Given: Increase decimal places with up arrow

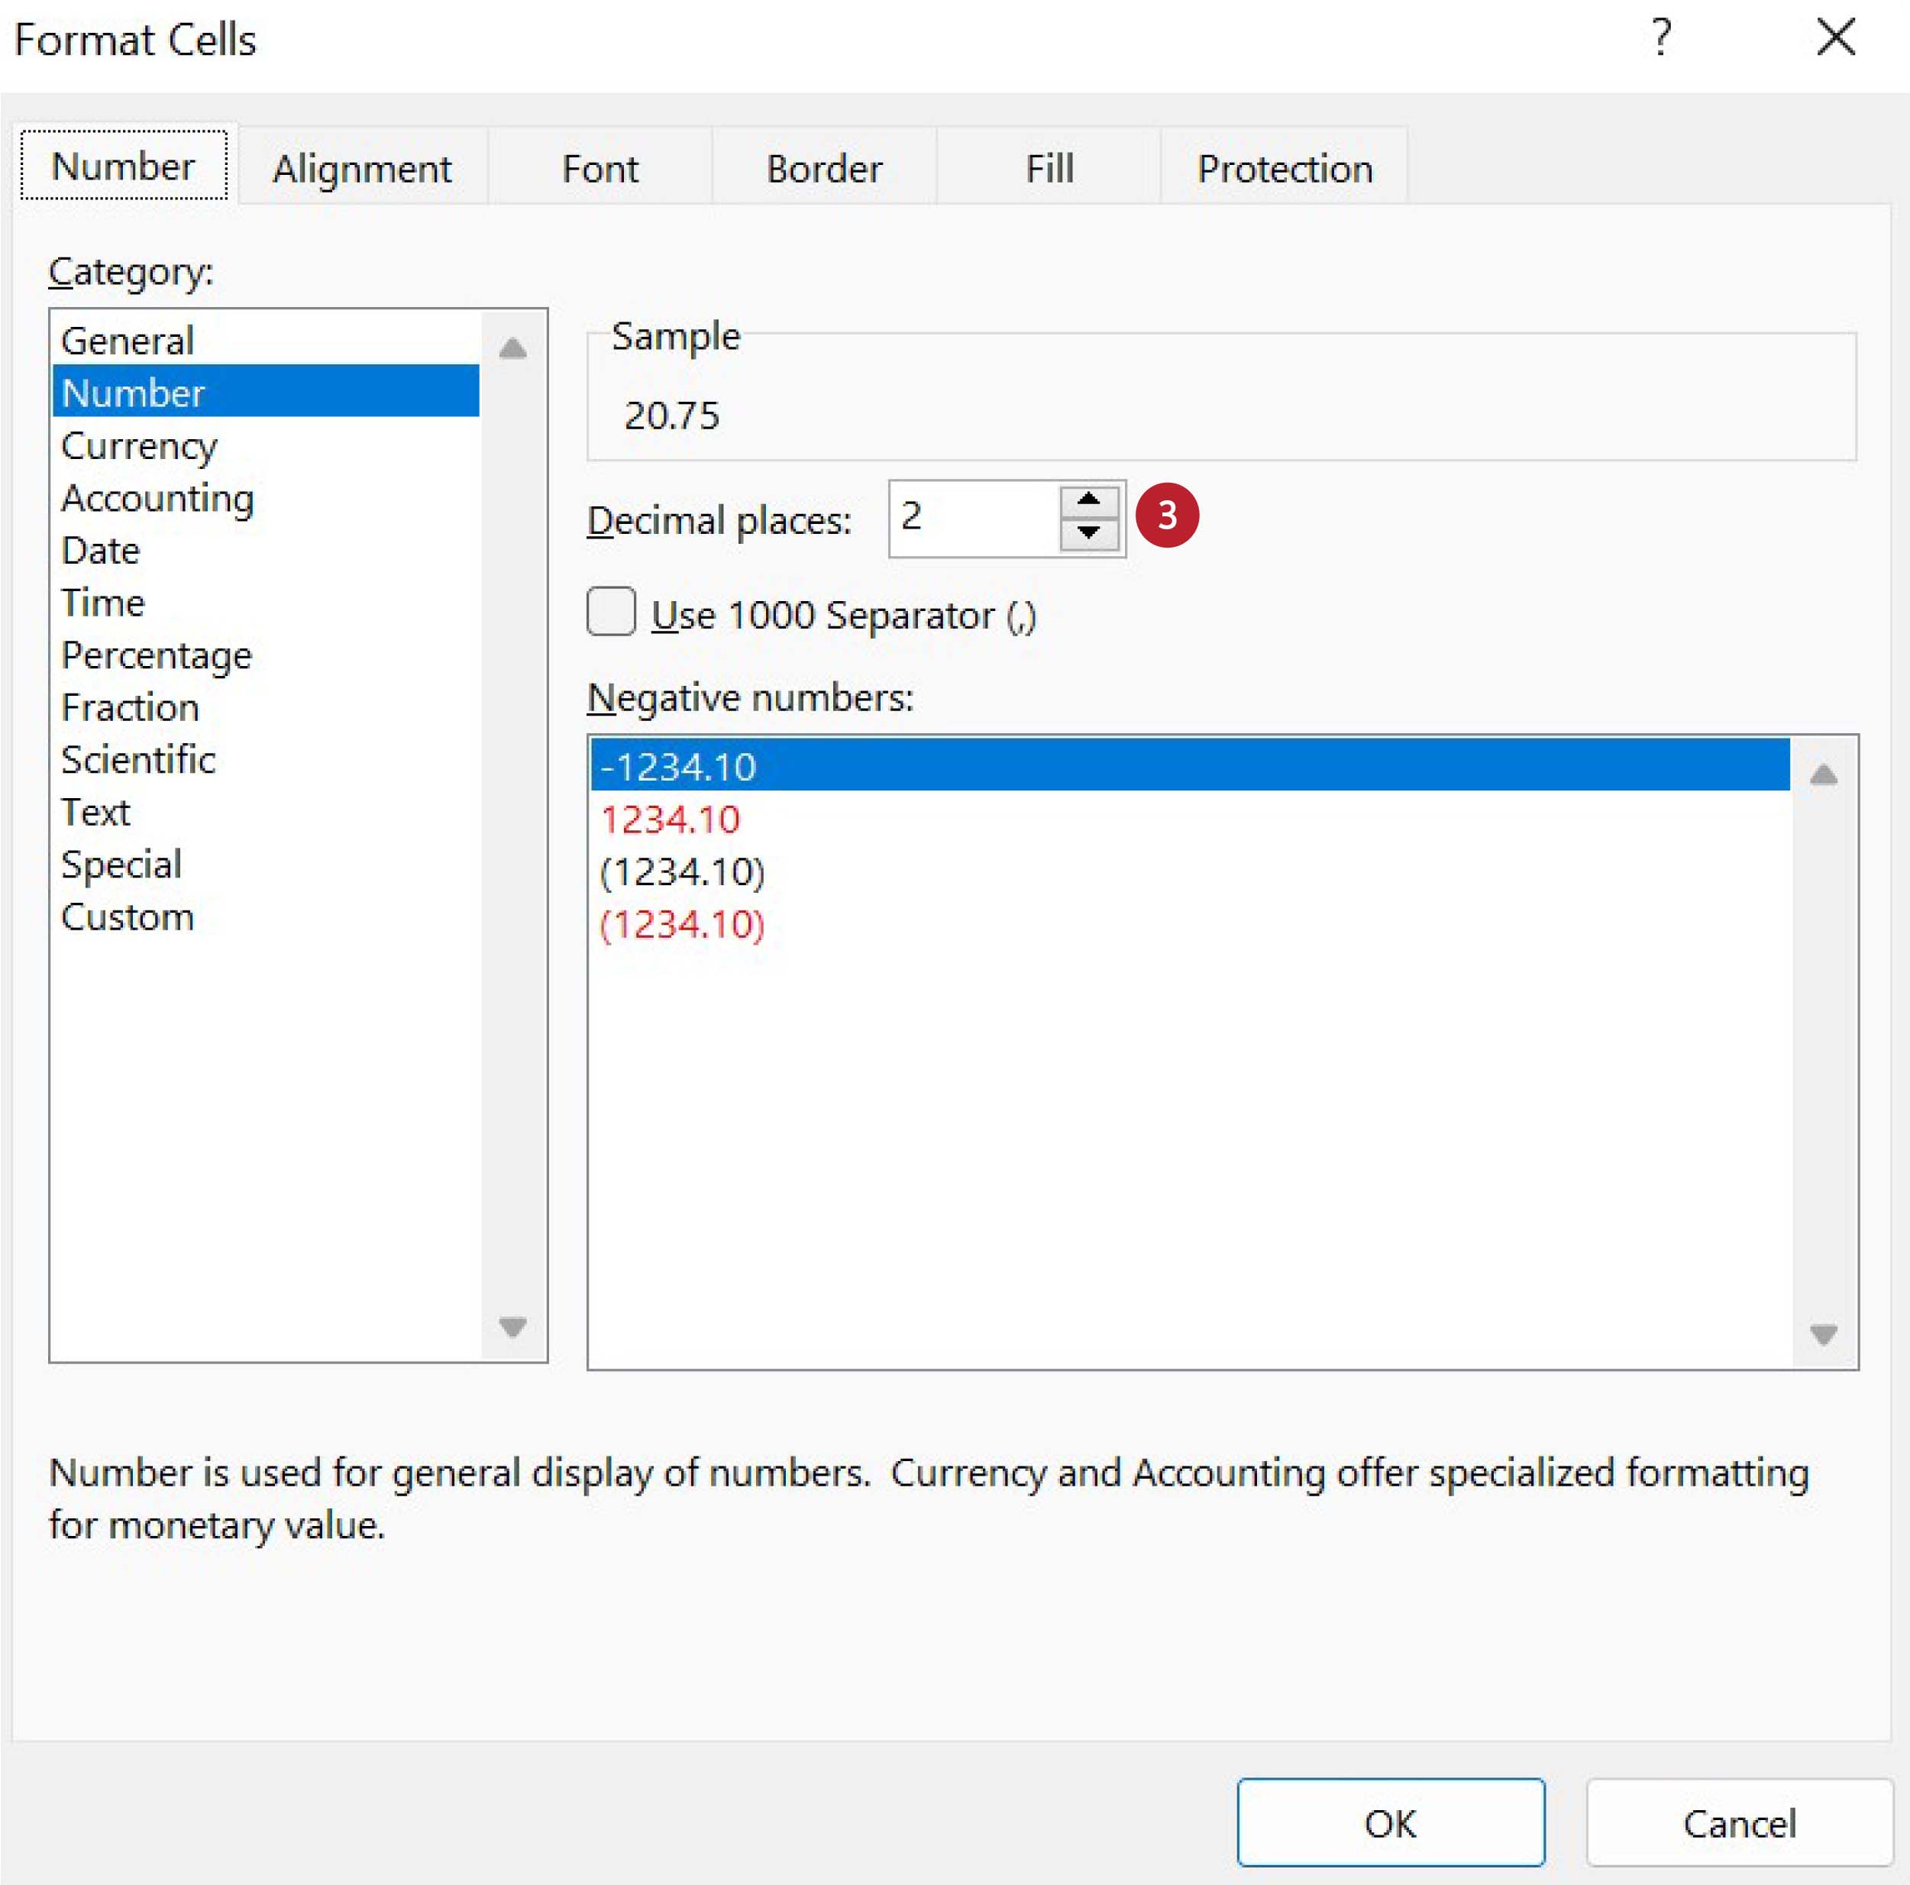Looking at the screenshot, I should pos(1088,500).
